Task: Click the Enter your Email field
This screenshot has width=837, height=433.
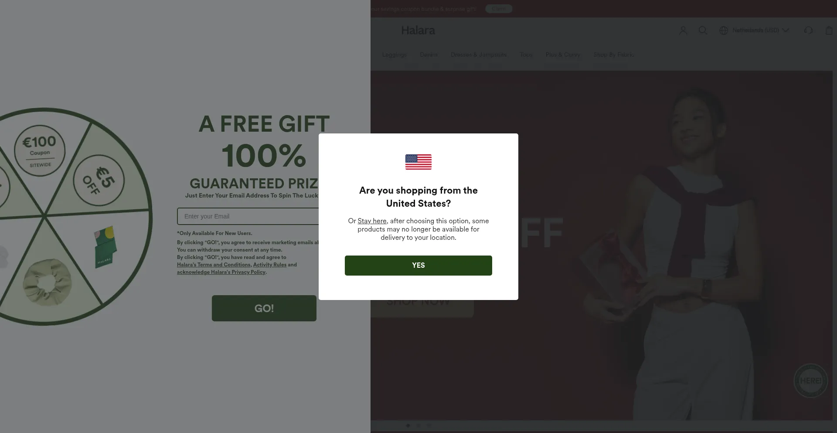Action: (x=248, y=216)
